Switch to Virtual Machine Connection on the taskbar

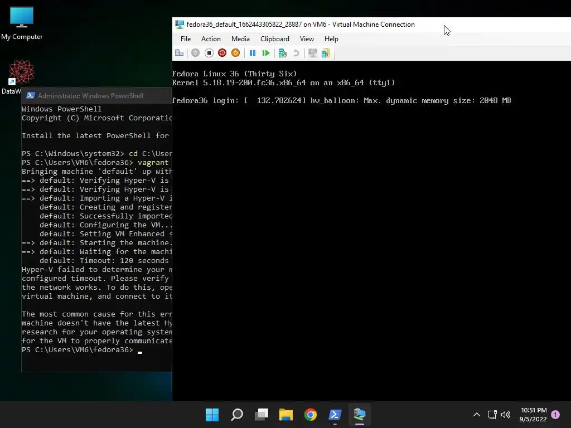[360, 415]
